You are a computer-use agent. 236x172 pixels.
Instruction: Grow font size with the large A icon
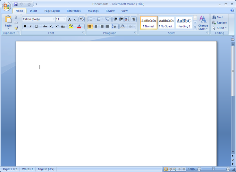coord(69,19)
